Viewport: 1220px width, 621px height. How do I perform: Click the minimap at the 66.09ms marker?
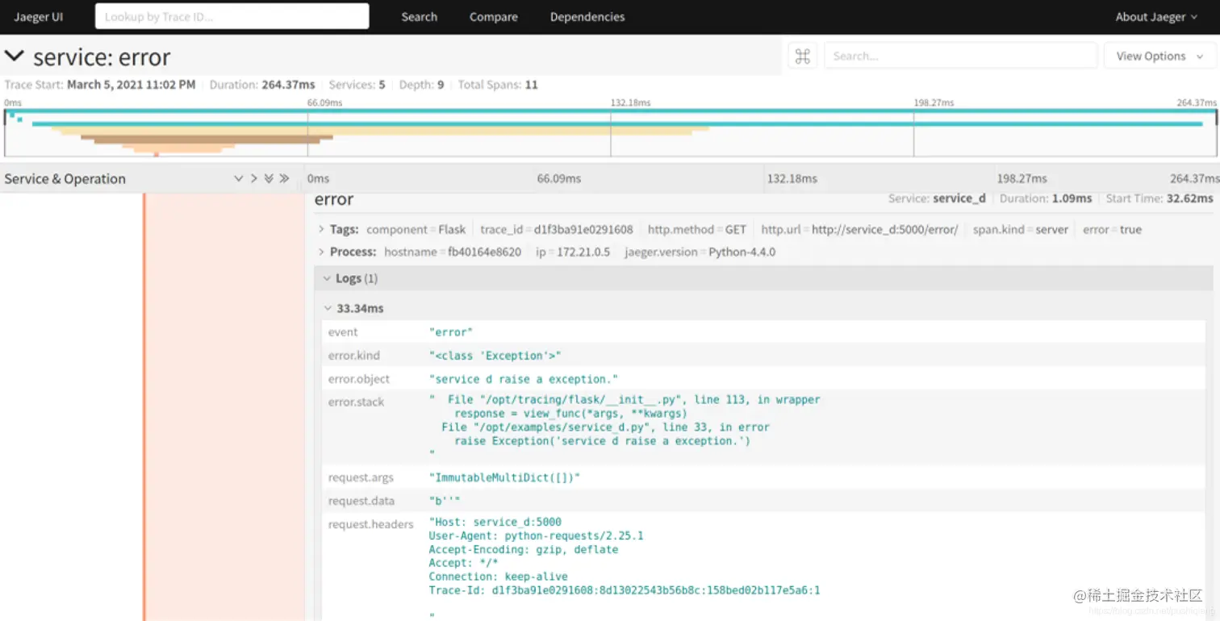click(307, 133)
